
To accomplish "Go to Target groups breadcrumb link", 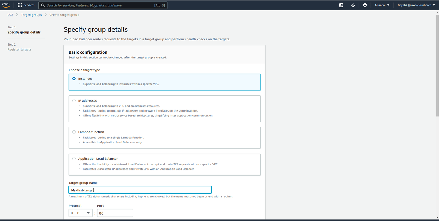I will [31, 15].
